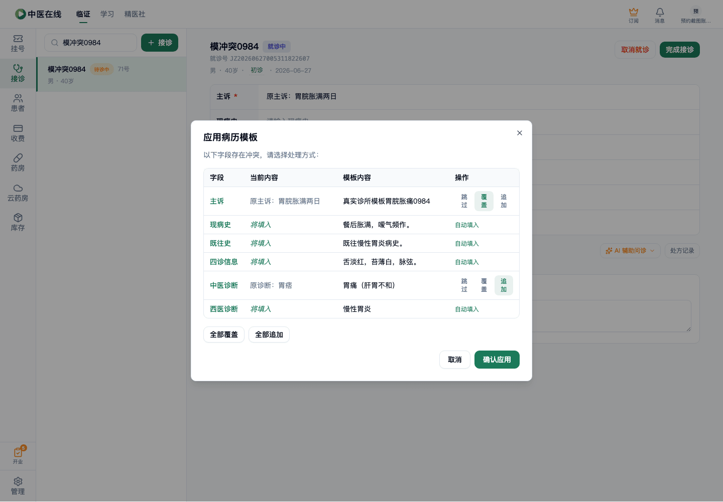The image size is (723, 502).
Task: Switch to the 学习 tab
Action: click(x=107, y=14)
